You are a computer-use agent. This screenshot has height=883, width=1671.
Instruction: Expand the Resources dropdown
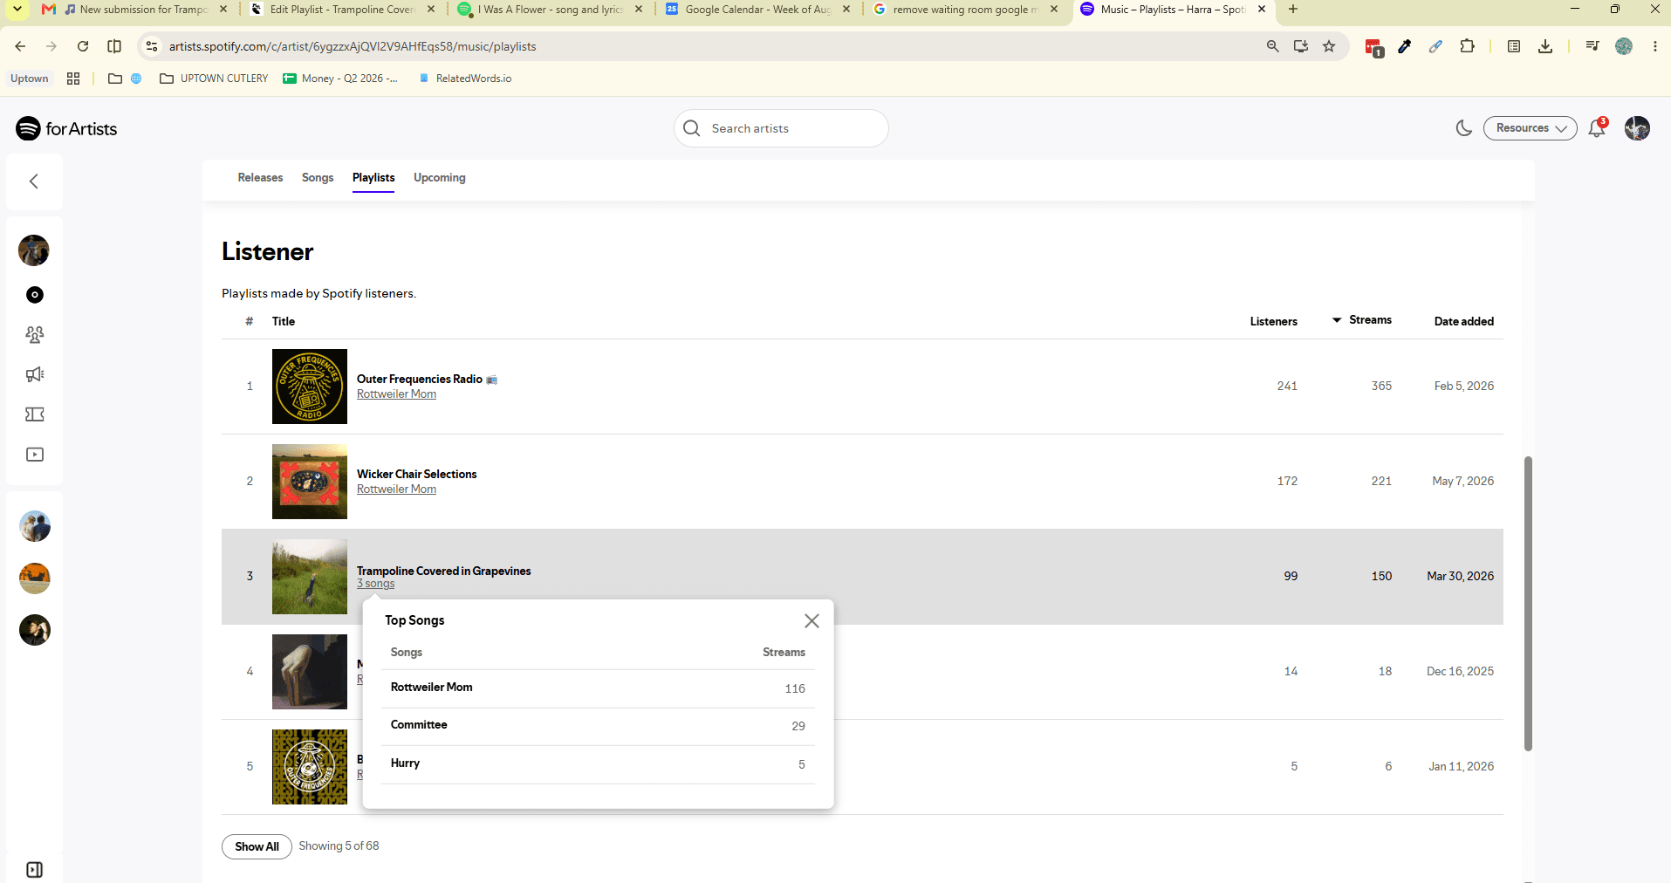pyautogui.click(x=1531, y=128)
